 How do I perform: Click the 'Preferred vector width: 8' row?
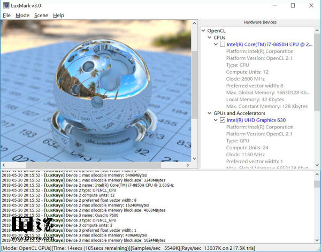[255, 86]
